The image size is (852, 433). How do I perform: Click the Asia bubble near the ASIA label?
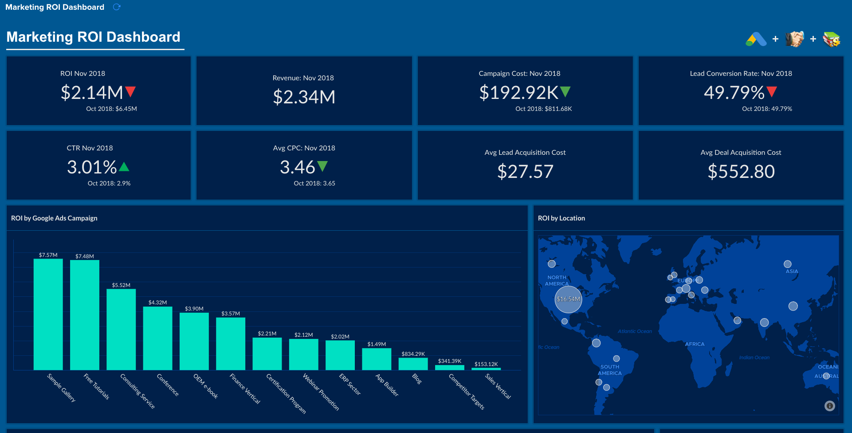tap(787, 264)
